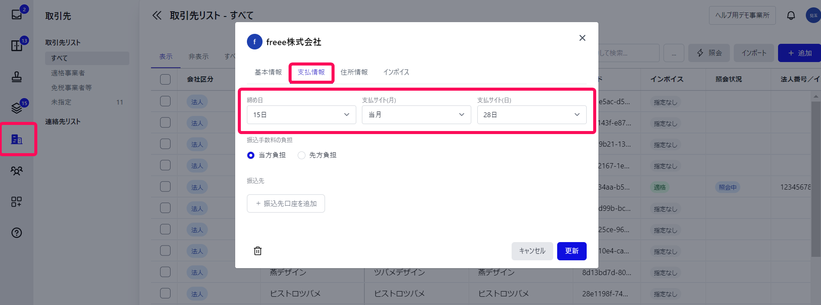Click the ellipsis more-options button
Screen dimensions: 821x305
674,53
